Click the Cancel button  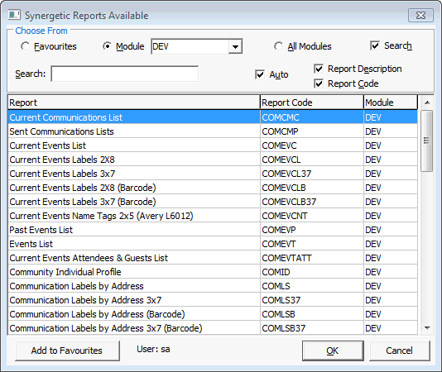point(400,351)
